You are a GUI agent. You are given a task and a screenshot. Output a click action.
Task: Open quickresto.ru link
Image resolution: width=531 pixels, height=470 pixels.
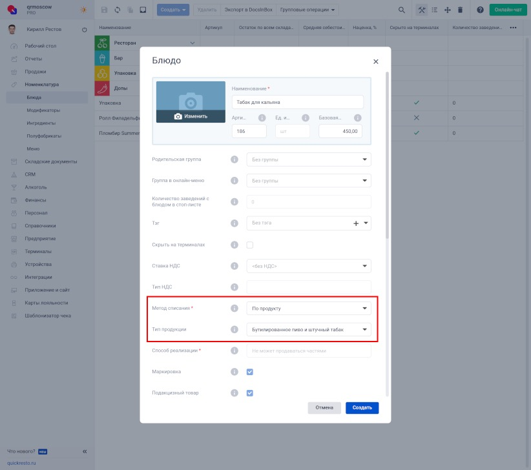21,463
